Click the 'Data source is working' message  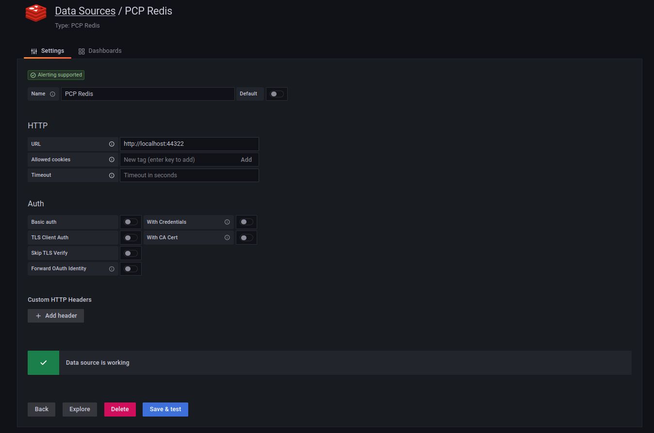[x=98, y=363]
